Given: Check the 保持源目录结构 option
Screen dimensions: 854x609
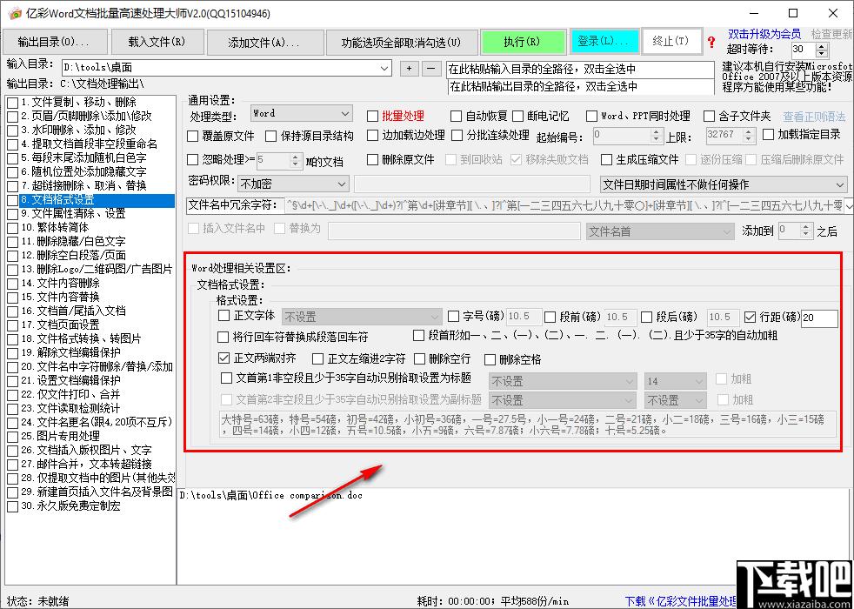Looking at the screenshot, I should coord(270,135).
